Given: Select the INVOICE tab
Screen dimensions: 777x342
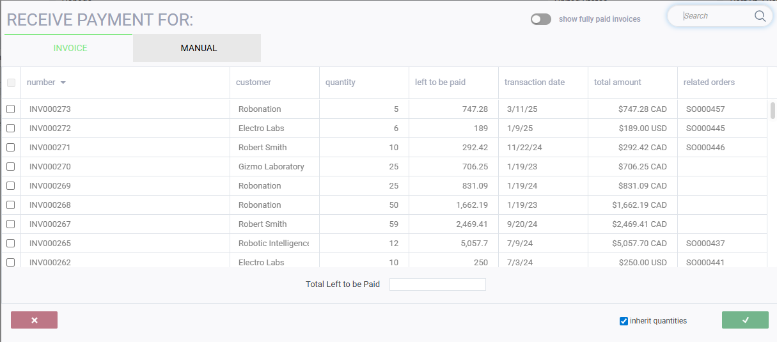Looking at the screenshot, I should coord(70,48).
